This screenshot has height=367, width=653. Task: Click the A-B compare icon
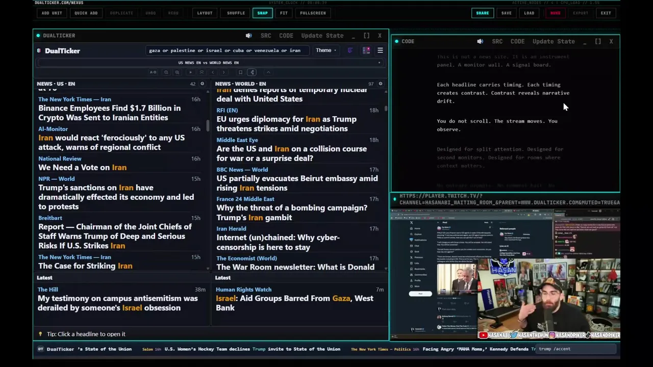coord(153,72)
